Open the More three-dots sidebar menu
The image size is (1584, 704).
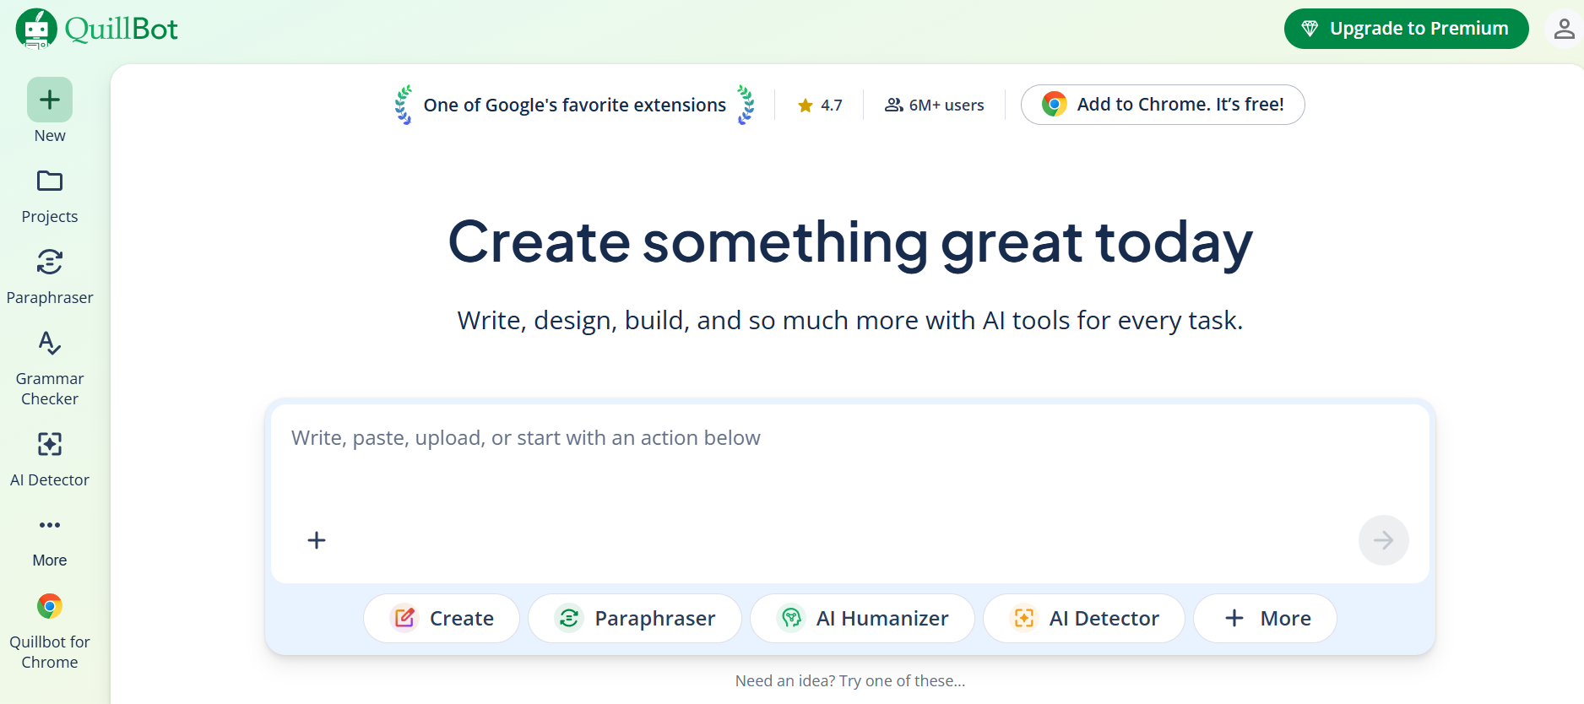(50, 525)
